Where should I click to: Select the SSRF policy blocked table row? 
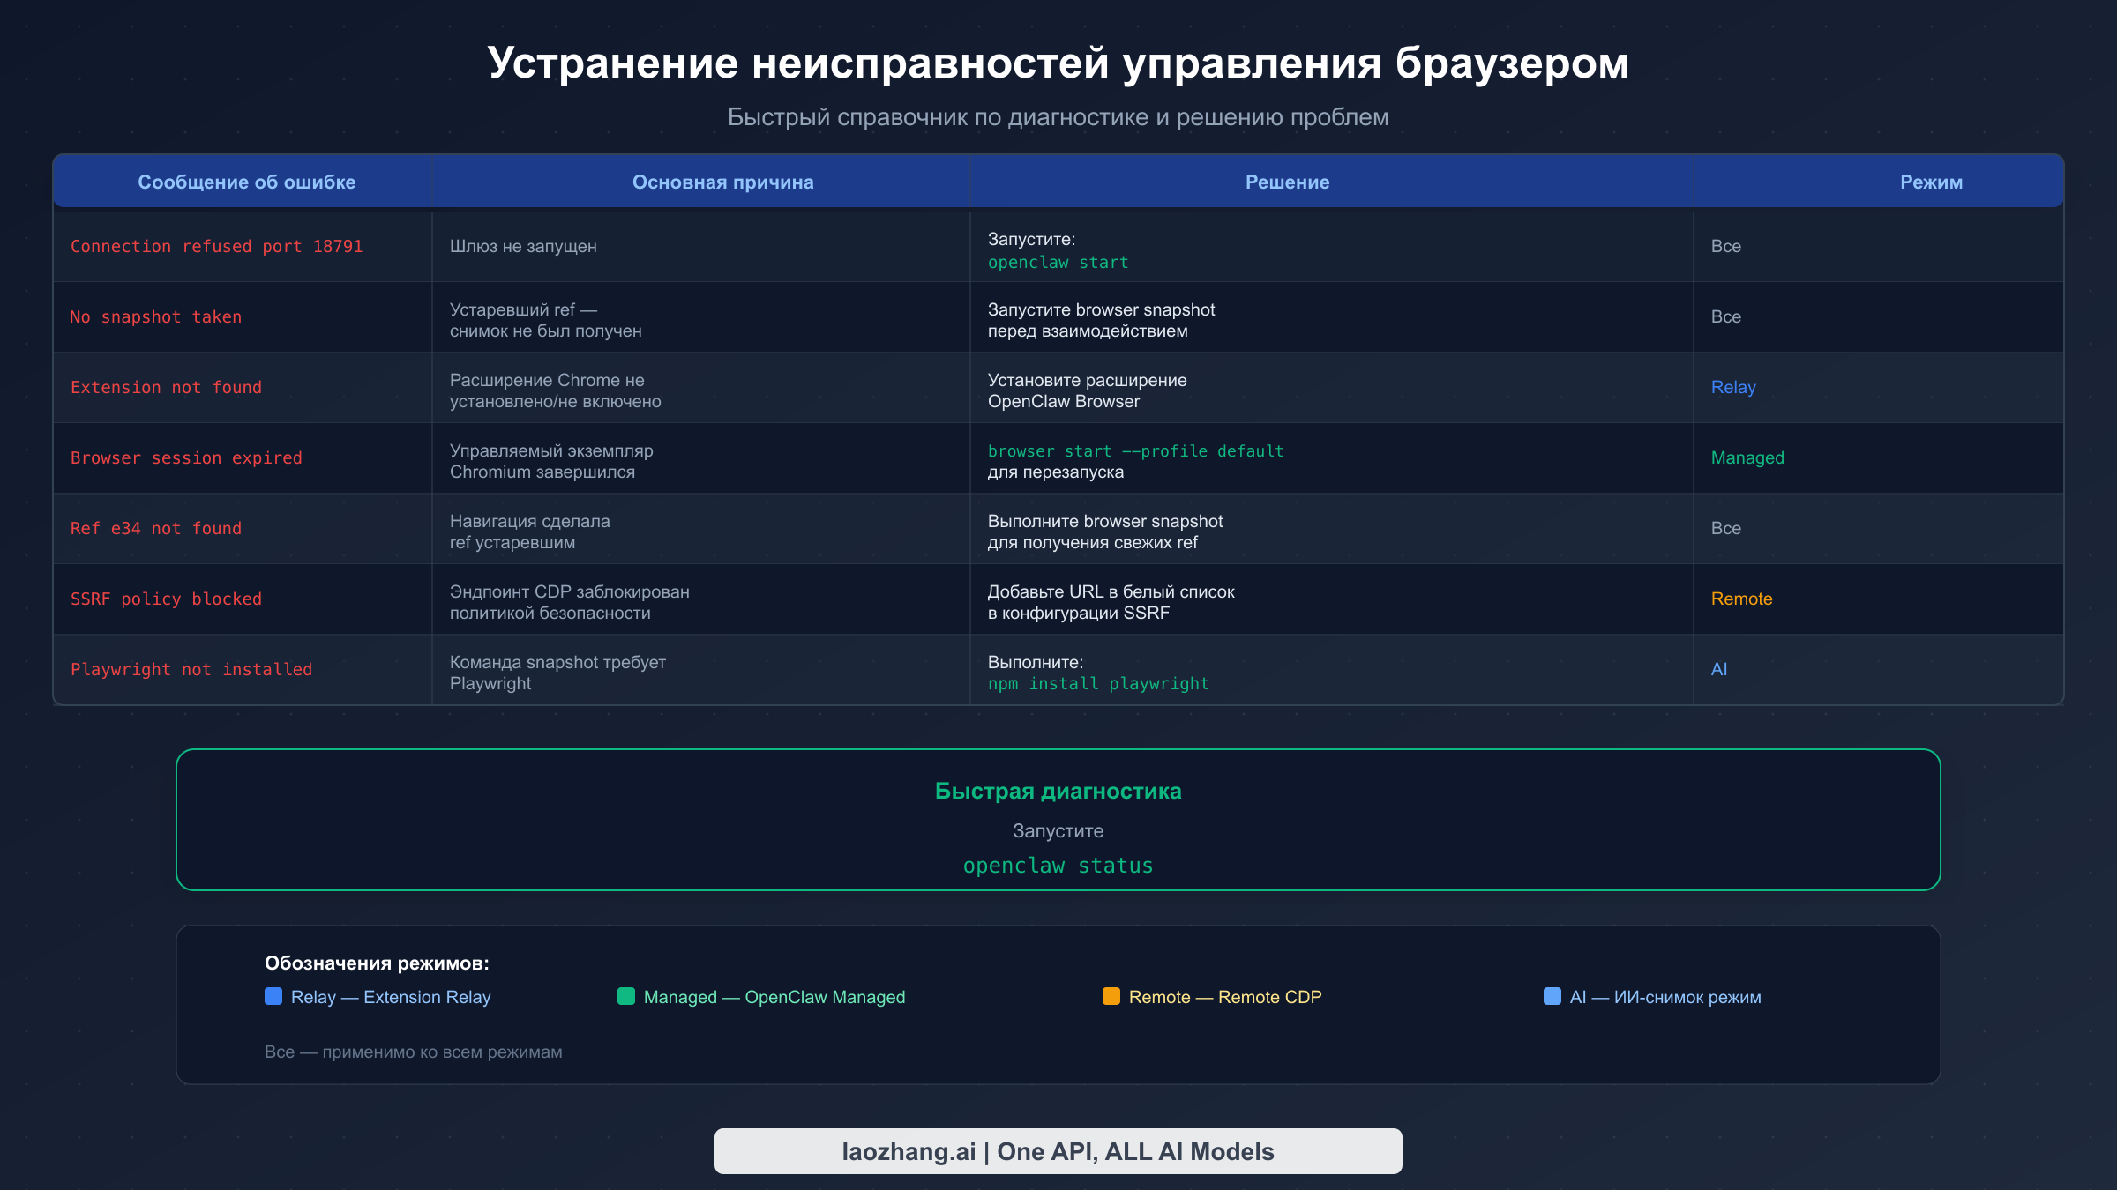coord(166,599)
